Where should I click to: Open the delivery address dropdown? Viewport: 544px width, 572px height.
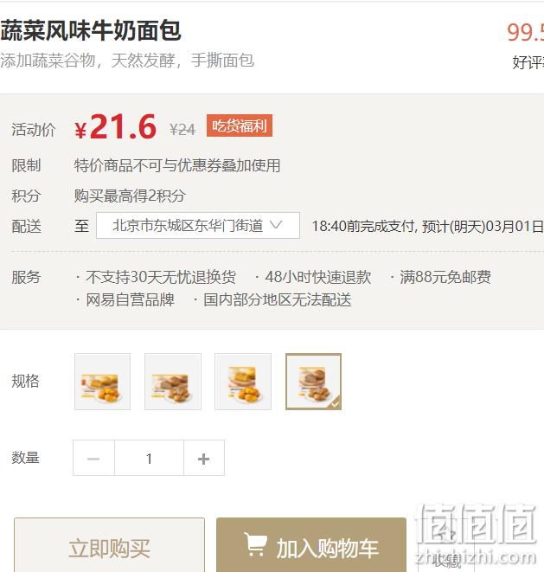pos(198,226)
